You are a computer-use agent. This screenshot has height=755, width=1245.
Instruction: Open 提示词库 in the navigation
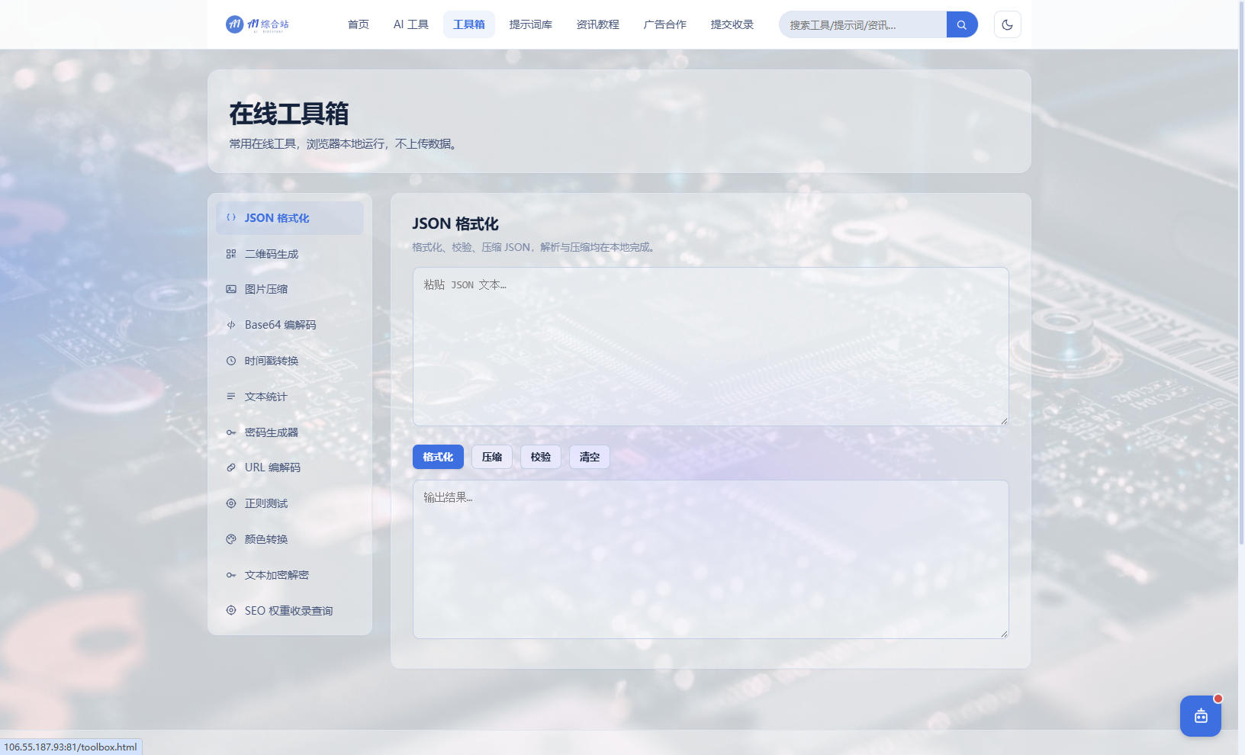pyautogui.click(x=531, y=24)
